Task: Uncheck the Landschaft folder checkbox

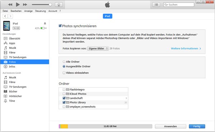Action: (x=64, y=98)
